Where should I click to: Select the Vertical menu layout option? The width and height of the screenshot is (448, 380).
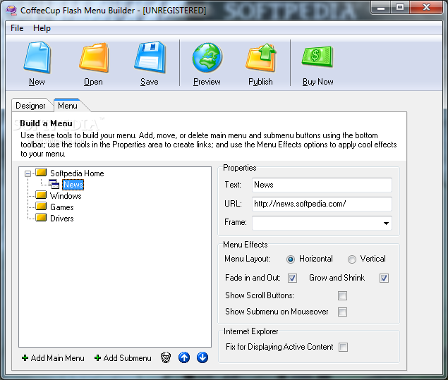[352, 259]
